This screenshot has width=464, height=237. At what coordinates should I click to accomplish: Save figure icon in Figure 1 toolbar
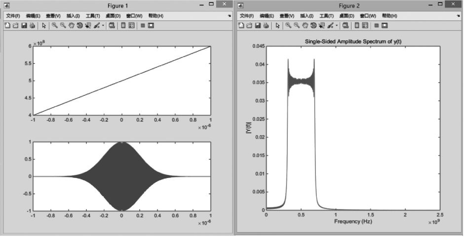[24, 26]
